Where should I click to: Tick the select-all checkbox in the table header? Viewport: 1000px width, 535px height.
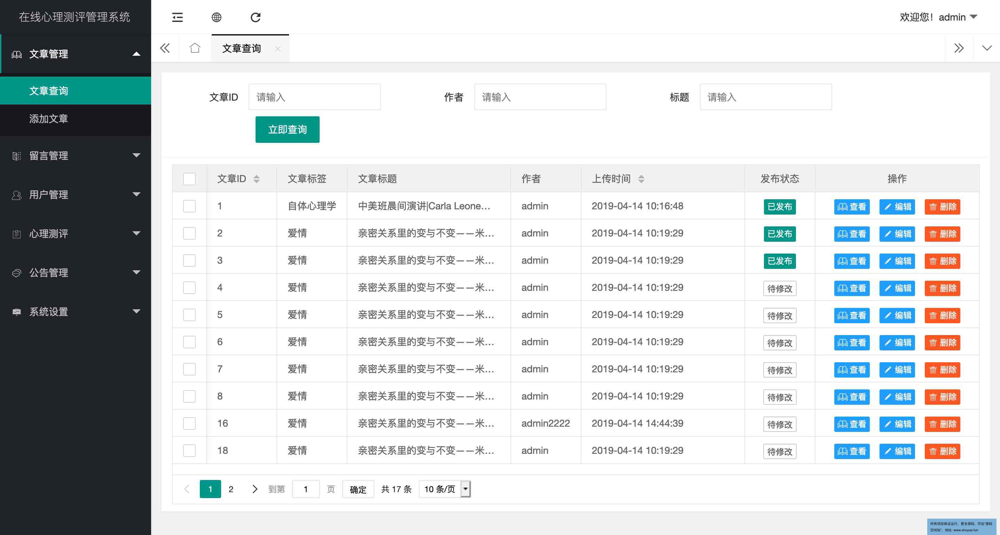189,179
